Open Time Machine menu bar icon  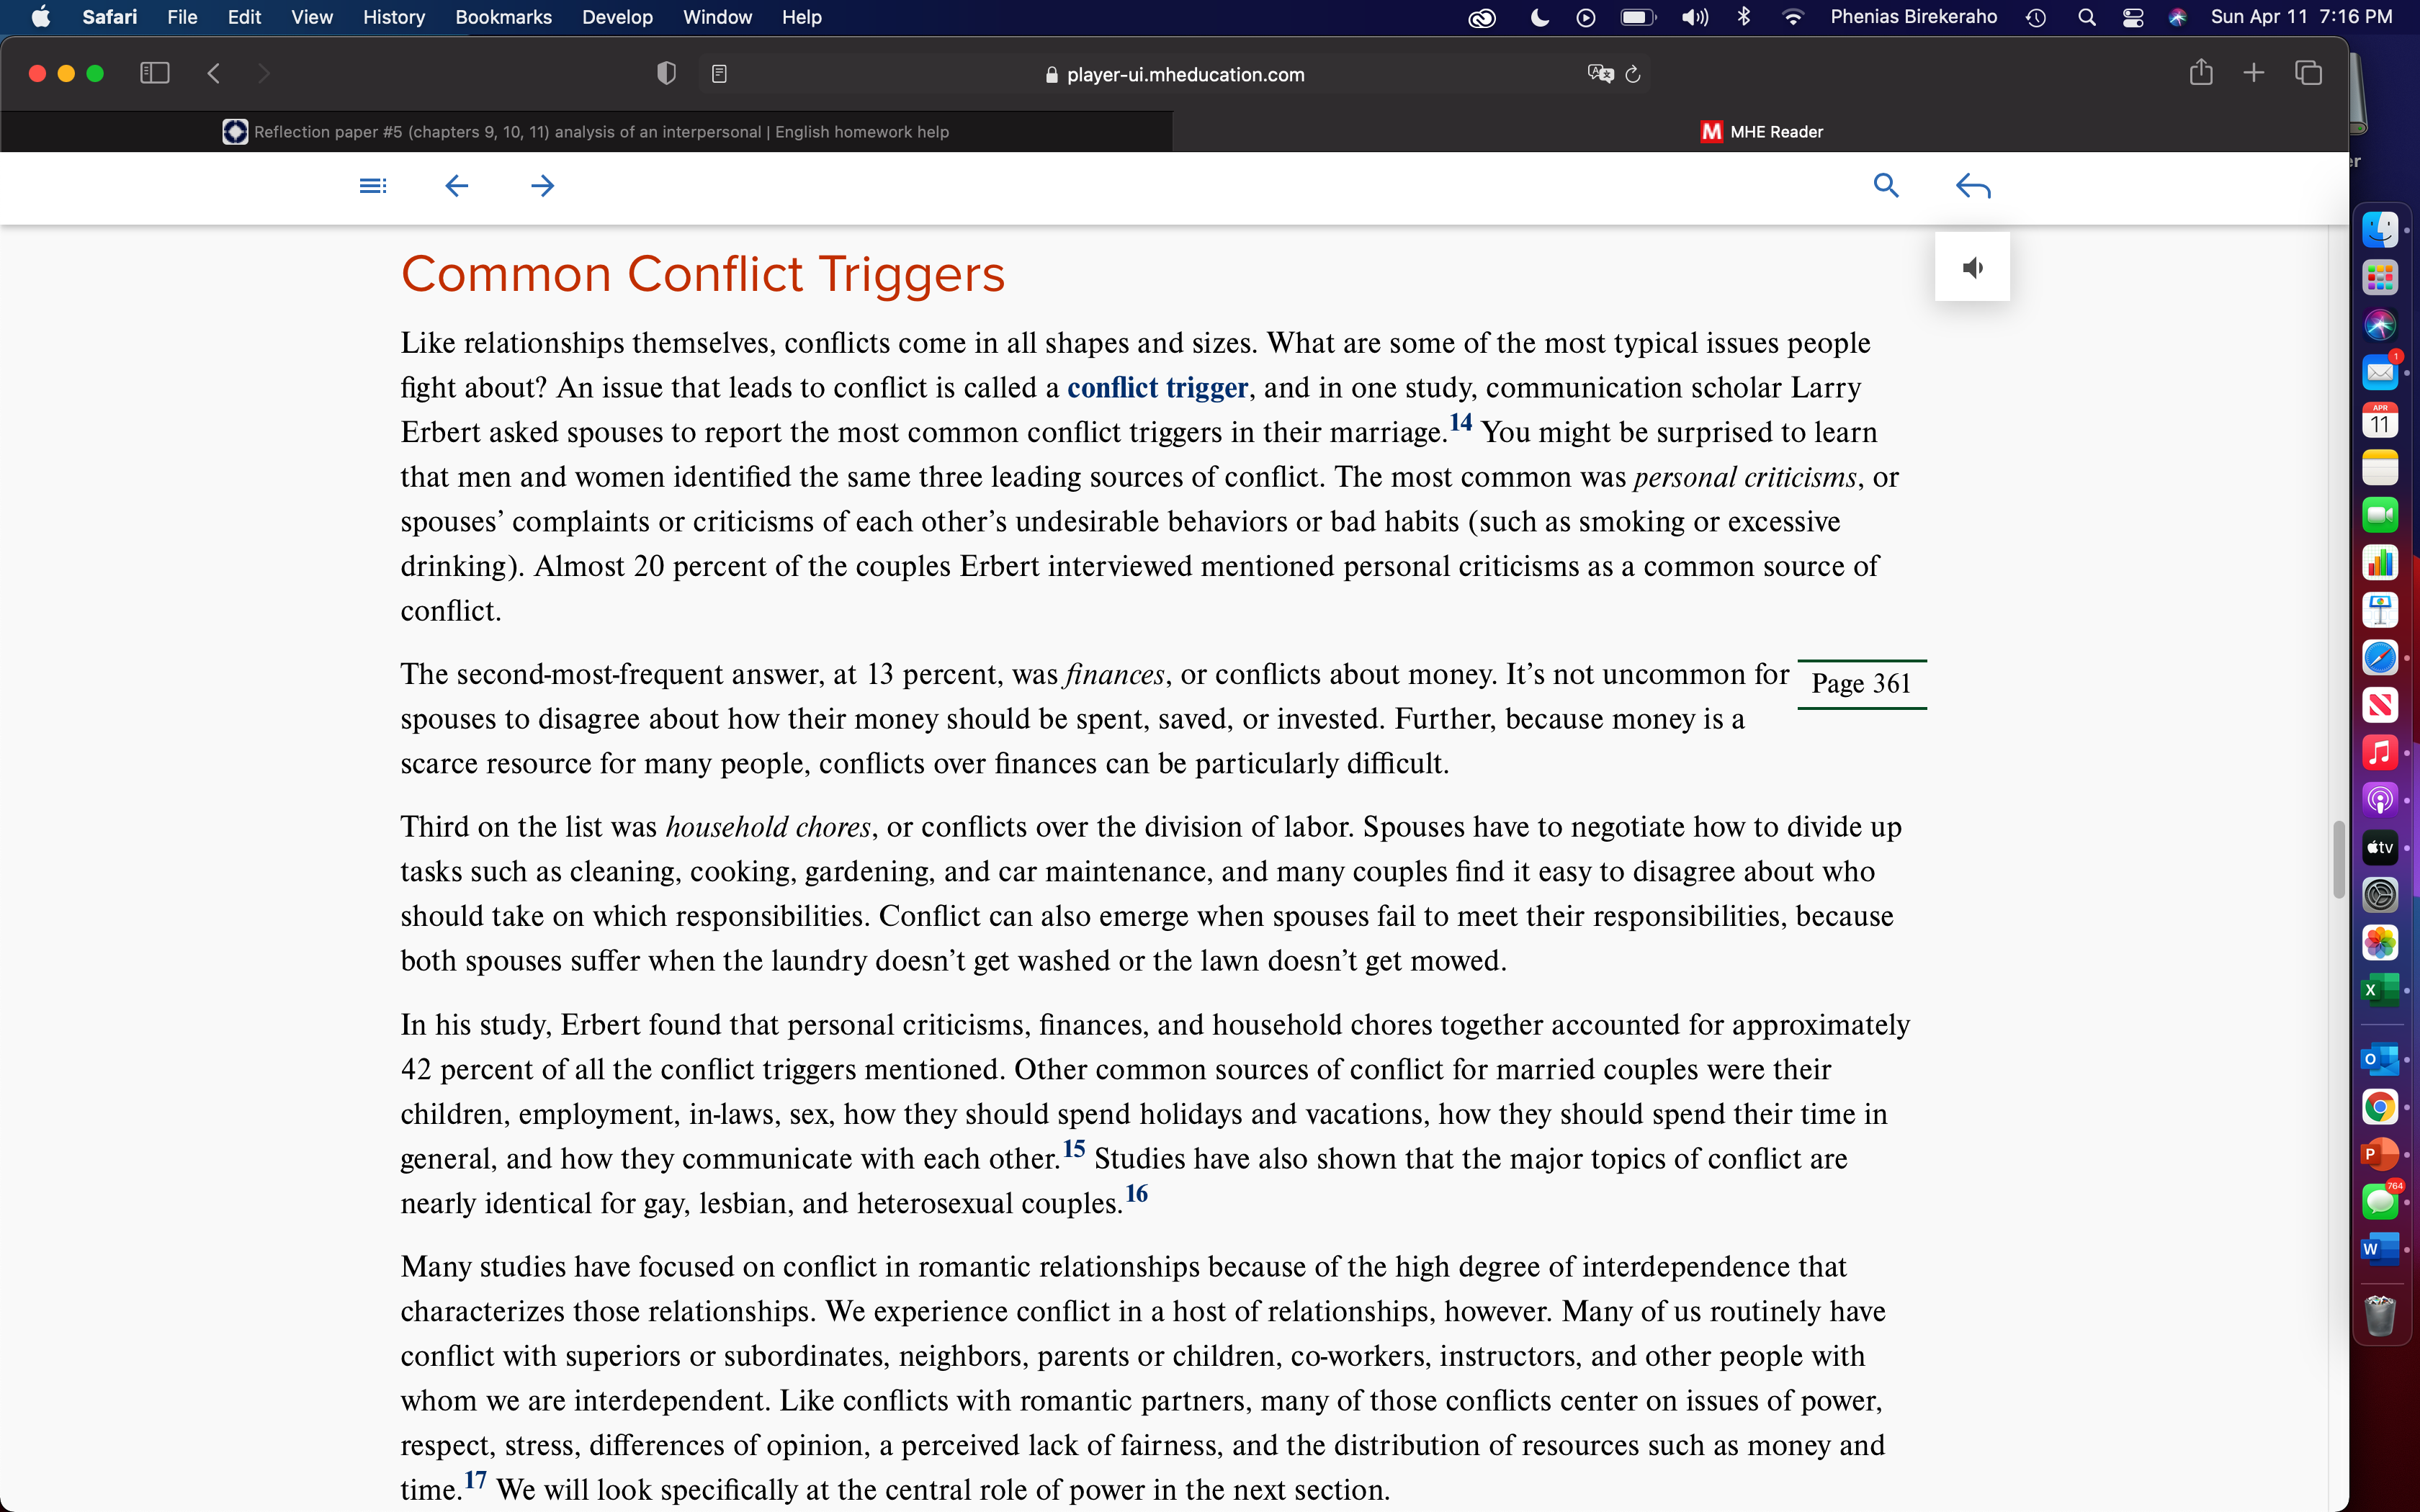(x=2035, y=17)
